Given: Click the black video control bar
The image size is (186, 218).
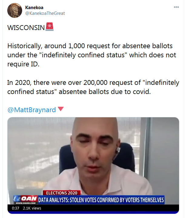Looking at the screenshot, I should click(93, 208).
